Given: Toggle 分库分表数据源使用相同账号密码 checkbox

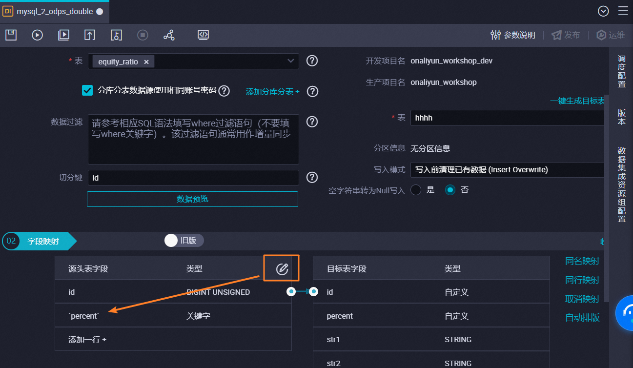Looking at the screenshot, I should point(87,90).
